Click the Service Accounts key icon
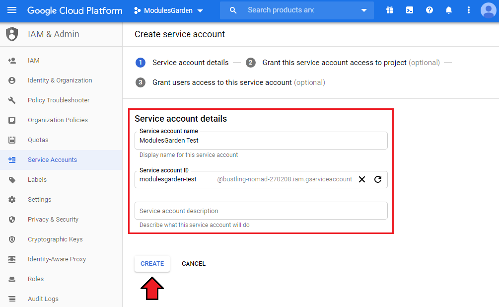499x307 pixels. [x=12, y=160]
